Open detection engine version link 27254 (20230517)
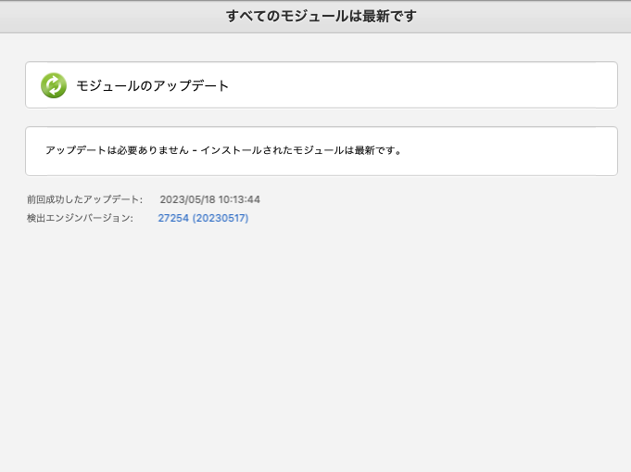The width and height of the screenshot is (631, 472). coord(203,218)
